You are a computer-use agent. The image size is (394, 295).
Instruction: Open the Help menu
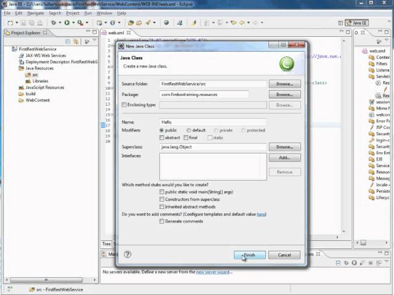122,13
